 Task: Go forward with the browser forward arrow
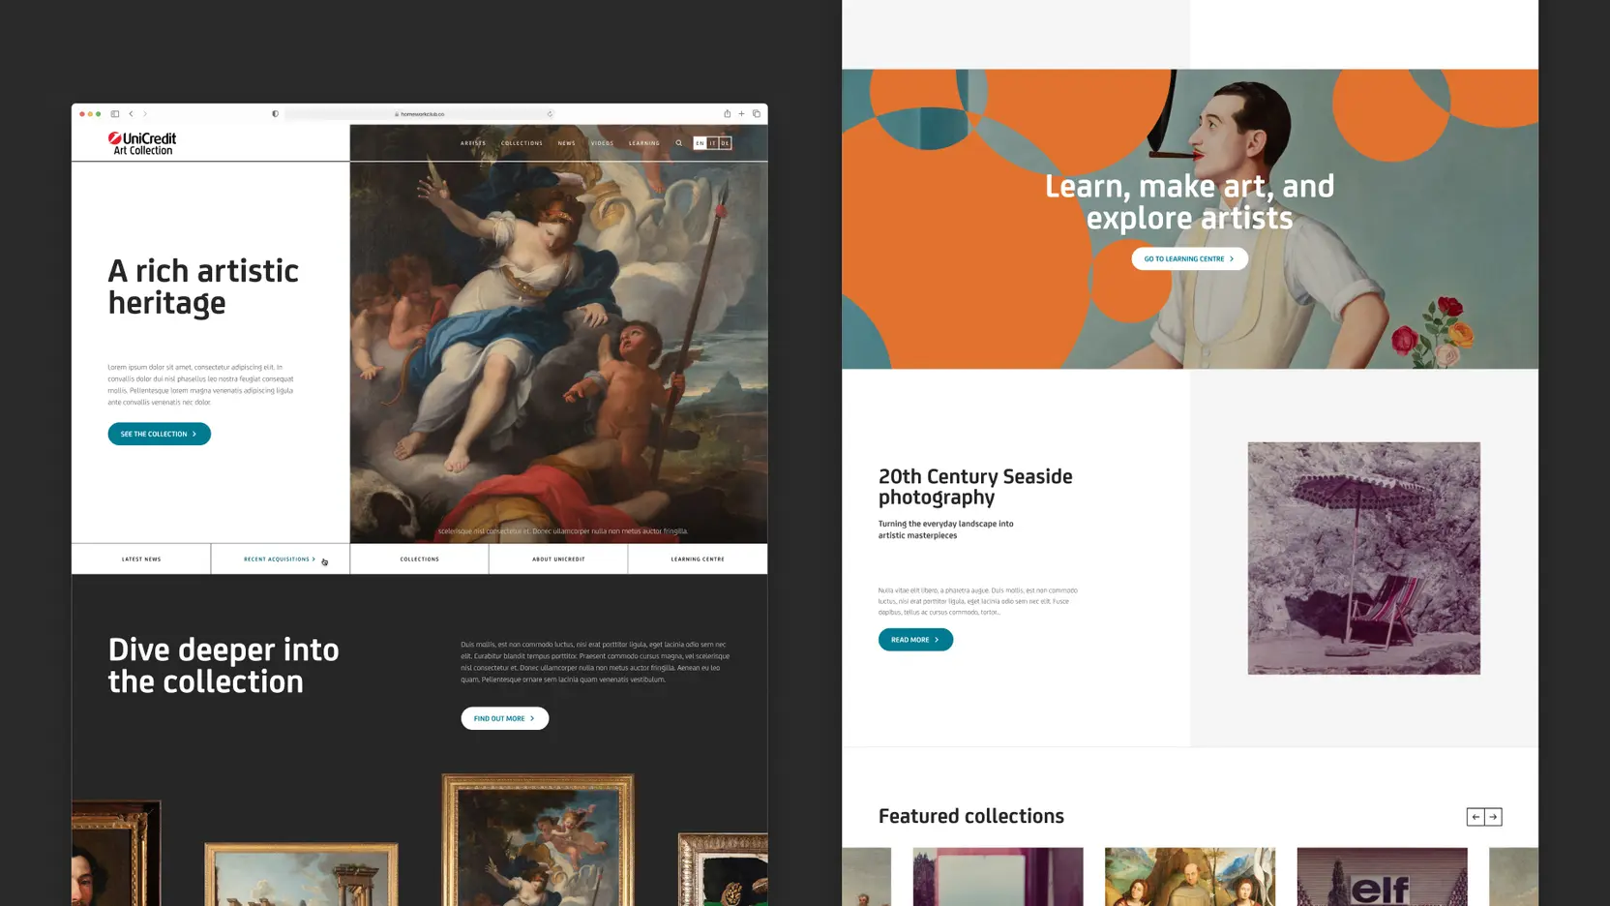coord(145,114)
